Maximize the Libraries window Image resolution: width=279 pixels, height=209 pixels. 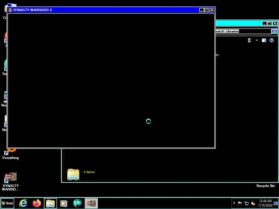tap(269, 23)
